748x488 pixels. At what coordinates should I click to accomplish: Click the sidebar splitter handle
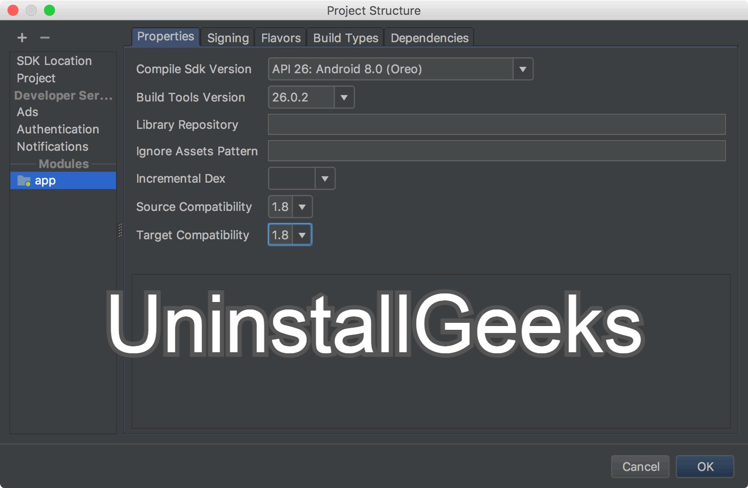tap(120, 230)
